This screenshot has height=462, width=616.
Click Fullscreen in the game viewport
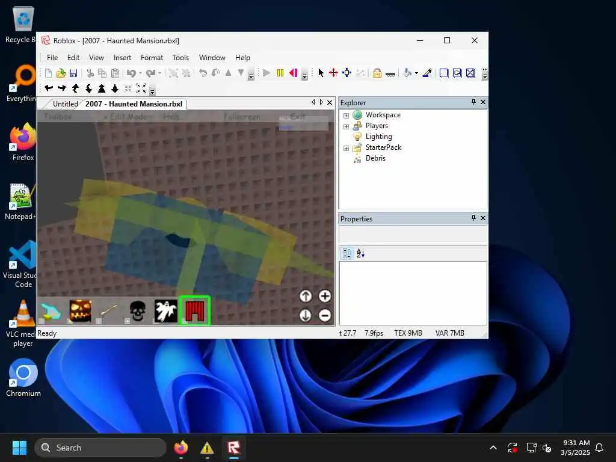tap(242, 117)
